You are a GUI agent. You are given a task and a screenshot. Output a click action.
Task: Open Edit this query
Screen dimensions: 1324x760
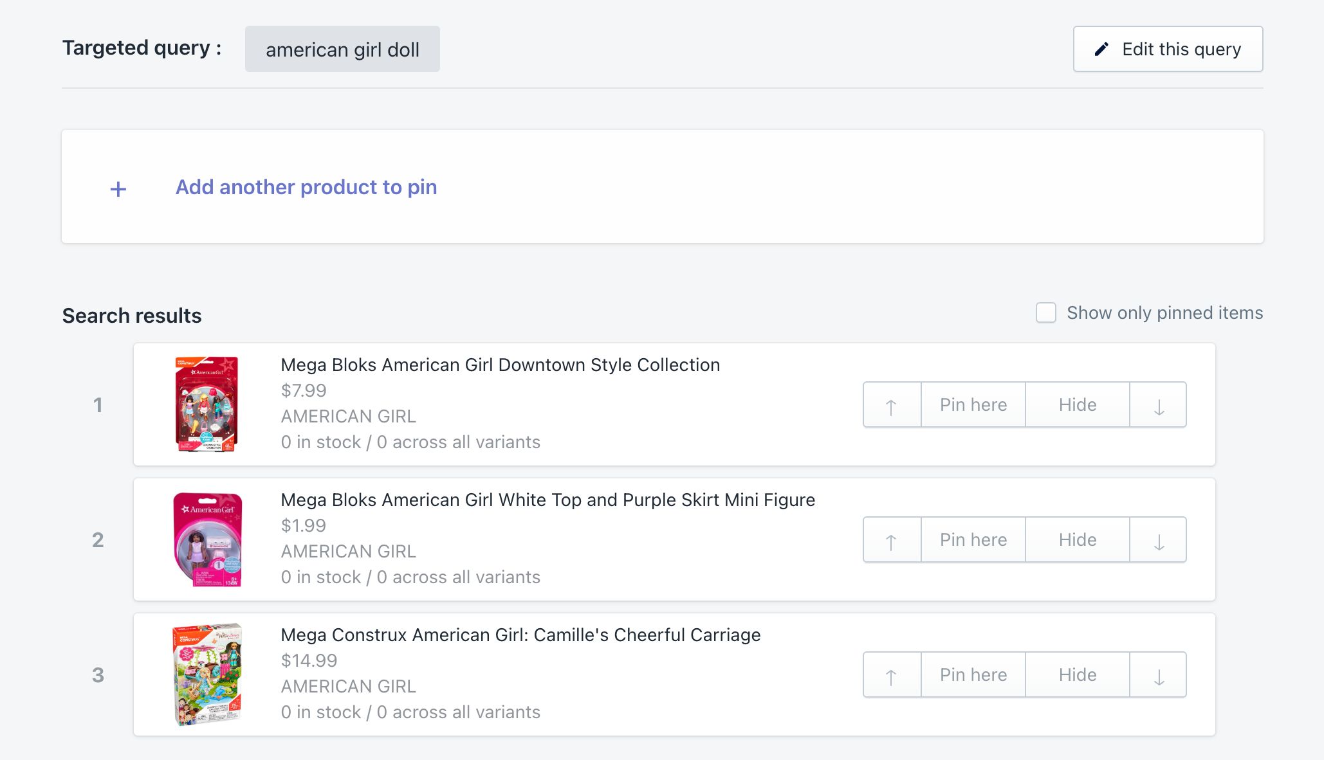tap(1168, 48)
